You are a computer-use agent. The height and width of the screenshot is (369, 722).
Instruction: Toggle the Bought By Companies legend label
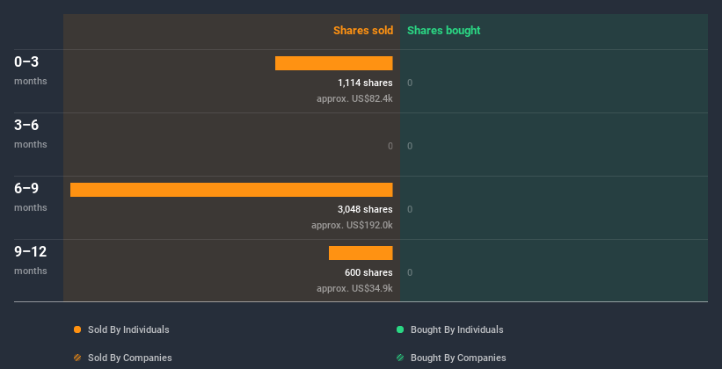pyautogui.click(x=458, y=358)
